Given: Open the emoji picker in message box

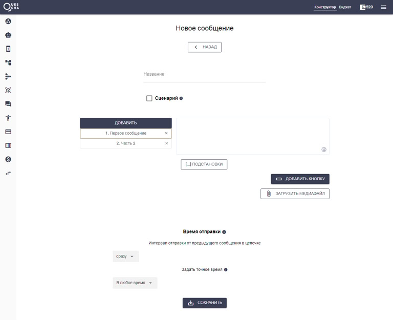Looking at the screenshot, I should 324,150.
